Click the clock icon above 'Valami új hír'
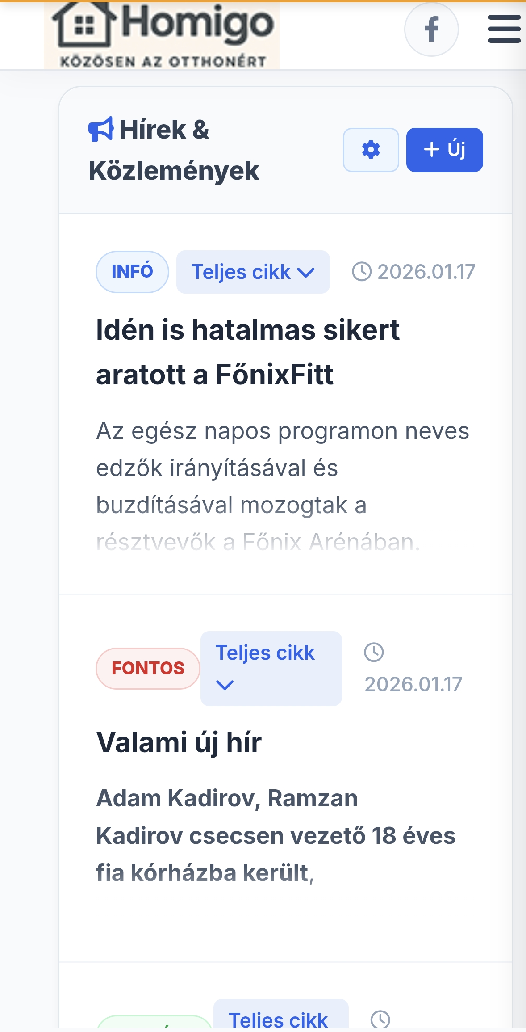The width and height of the screenshot is (526, 1032). coord(374,653)
